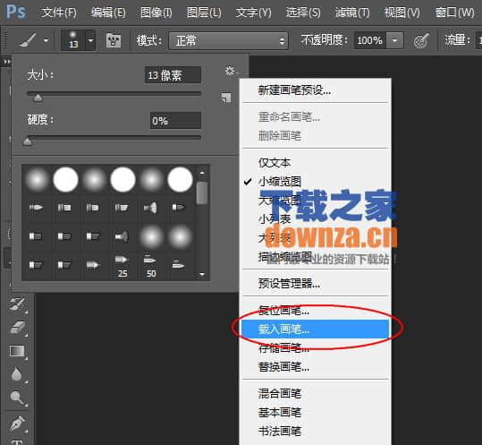Select the first hard round brush thumbnail
This screenshot has width=482, height=445.
pyautogui.click(x=65, y=179)
